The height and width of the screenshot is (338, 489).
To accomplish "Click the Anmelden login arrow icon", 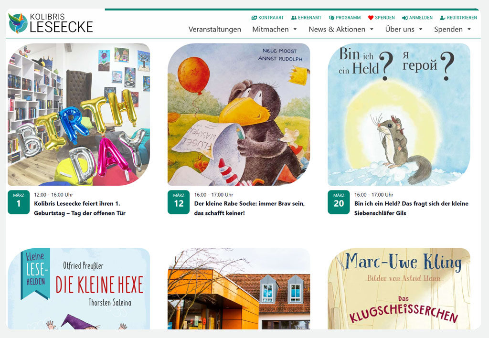I will click(405, 18).
